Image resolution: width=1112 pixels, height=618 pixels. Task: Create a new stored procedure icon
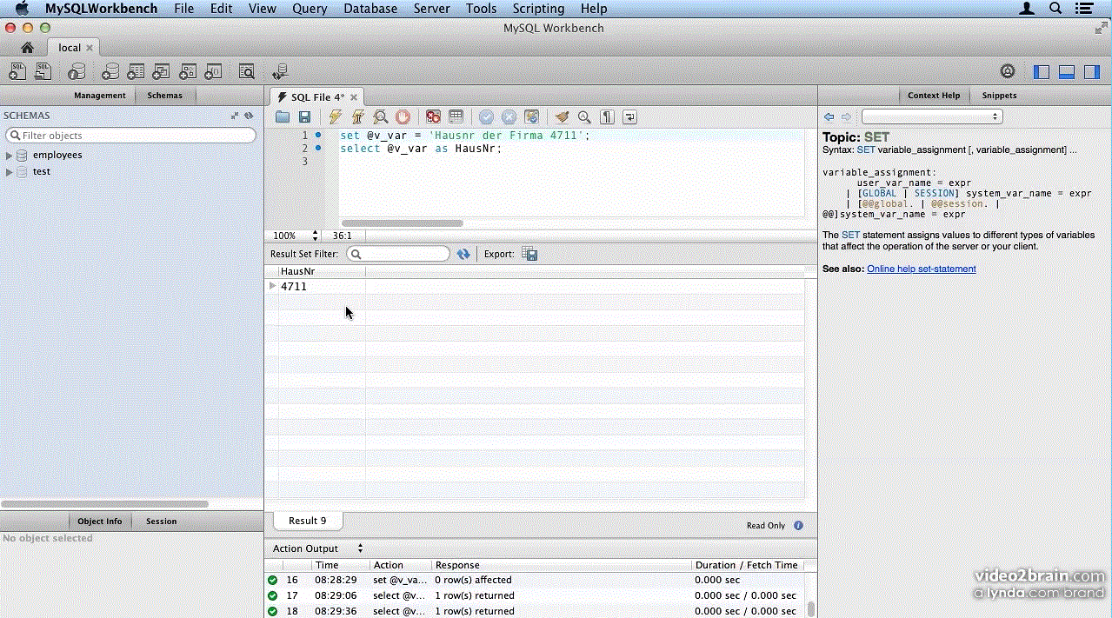(x=187, y=72)
